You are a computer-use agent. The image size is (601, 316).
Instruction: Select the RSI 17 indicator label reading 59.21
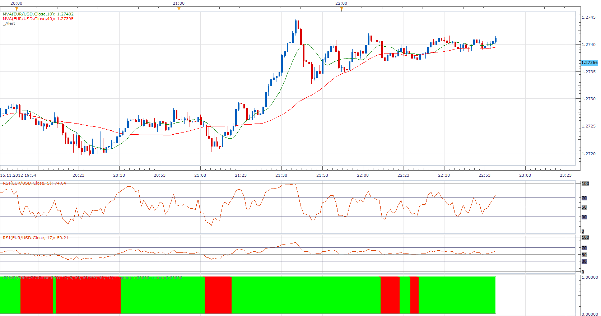36,238
